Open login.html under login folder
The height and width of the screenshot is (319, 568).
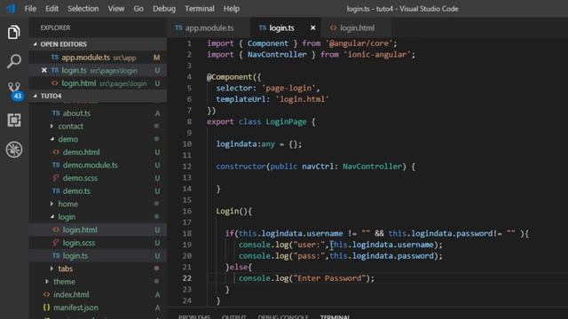point(98,230)
